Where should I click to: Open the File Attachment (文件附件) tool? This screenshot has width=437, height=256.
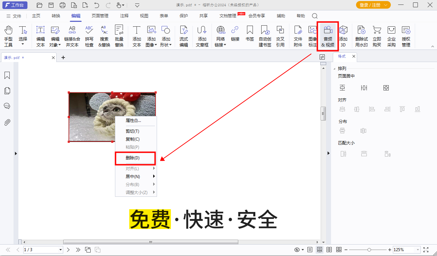(x=298, y=36)
